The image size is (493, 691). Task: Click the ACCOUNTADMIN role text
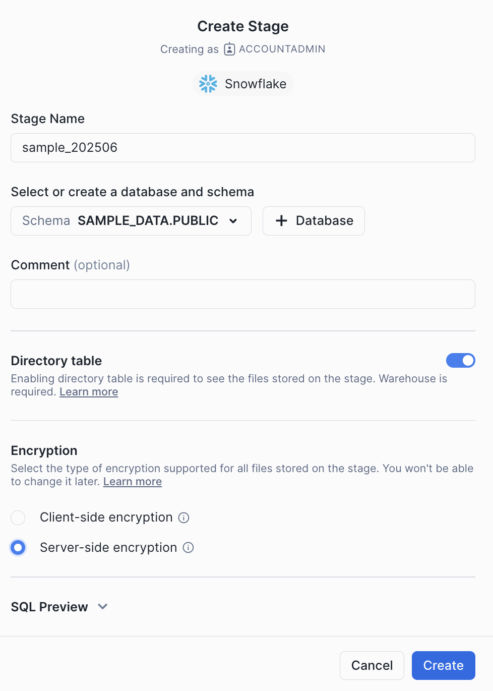pos(282,49)
